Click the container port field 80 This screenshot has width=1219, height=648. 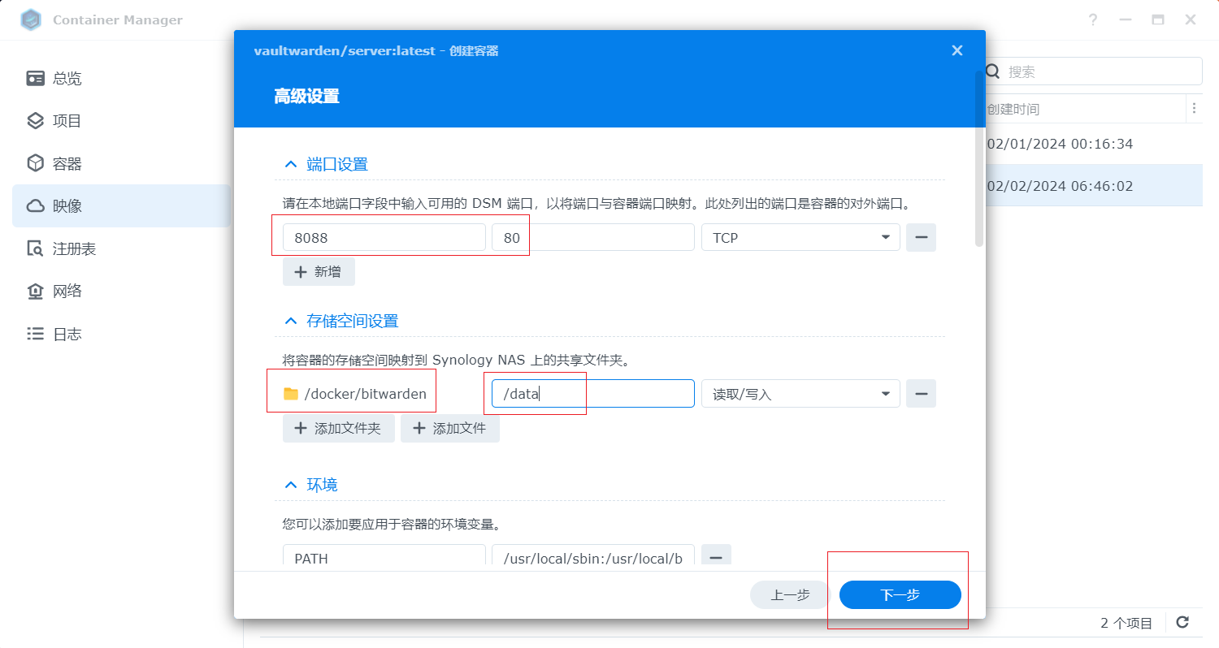point(593,238)
